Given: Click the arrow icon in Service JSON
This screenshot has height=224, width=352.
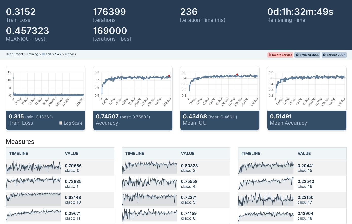Looking at the screenshot, I should coord(324,55).
